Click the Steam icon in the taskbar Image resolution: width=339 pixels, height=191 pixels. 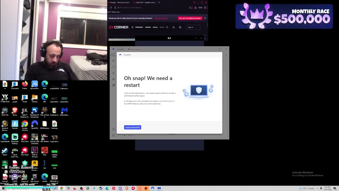(101, 188)
